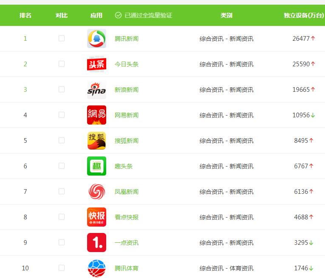325x278 pixels.
Task: Tick the compare checkbox for 趣头条
Action: 62,166
